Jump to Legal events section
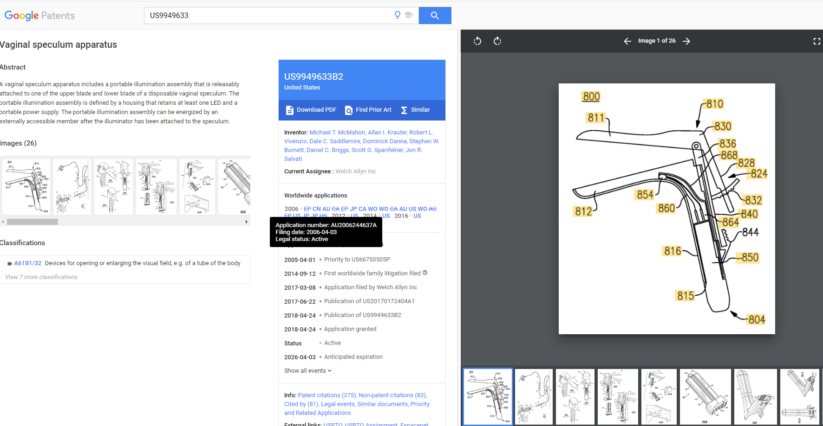This screenshot has height=426, width=823. pos(338,404)
